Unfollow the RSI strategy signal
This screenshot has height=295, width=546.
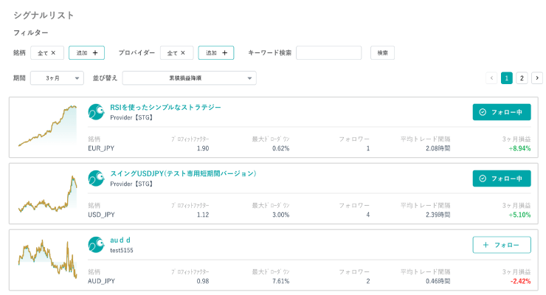click(501, 112)
